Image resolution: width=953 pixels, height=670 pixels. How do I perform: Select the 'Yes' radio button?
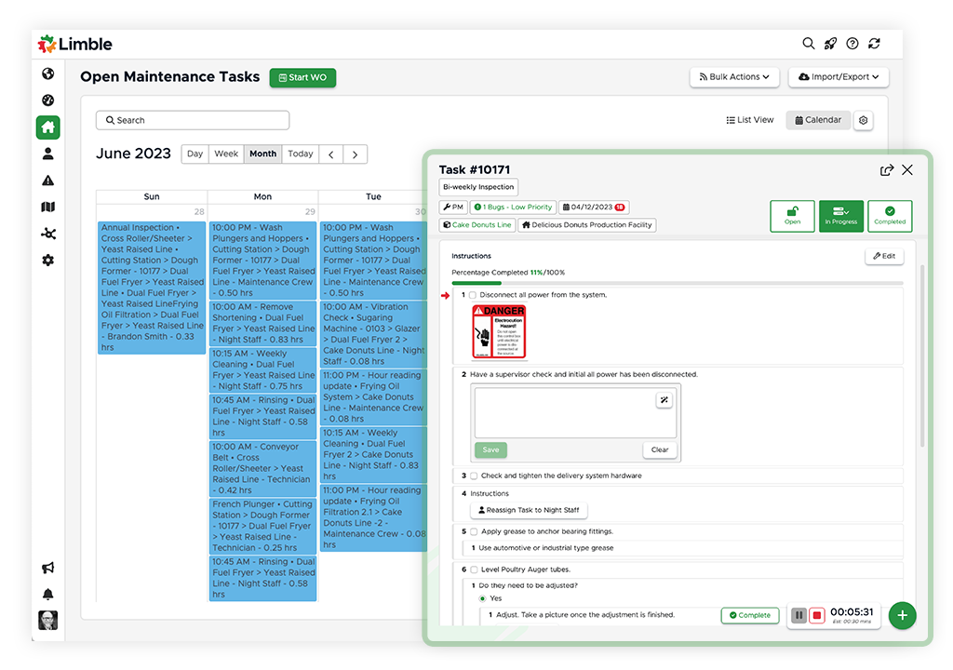click(481, 598)
